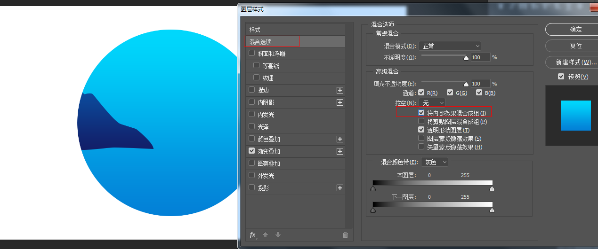Add another 投影 effect plus icon
The image size is (598, 249).
pos(340,188)
